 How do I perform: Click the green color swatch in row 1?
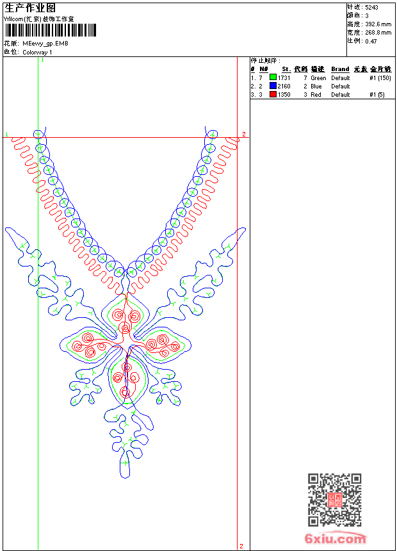[x=273, y=78]
